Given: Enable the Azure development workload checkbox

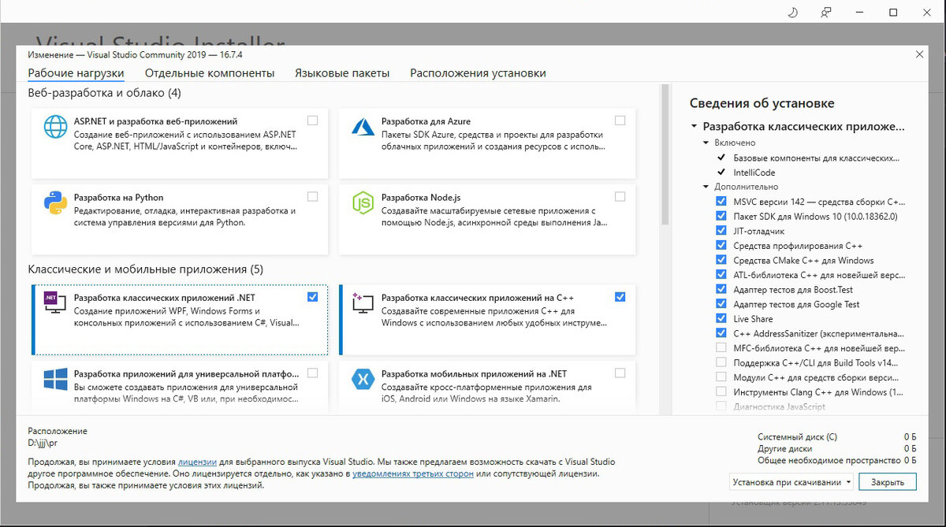Looking at the screenshot, I should pos(620,121).
